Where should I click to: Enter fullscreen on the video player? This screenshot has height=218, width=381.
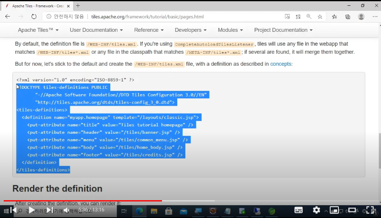coord(370,210)
